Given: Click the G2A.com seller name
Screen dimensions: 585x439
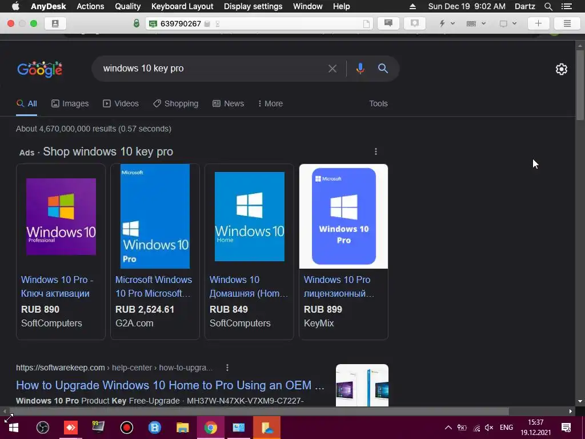Looking at the screenshot, I should tap(134, 324).
